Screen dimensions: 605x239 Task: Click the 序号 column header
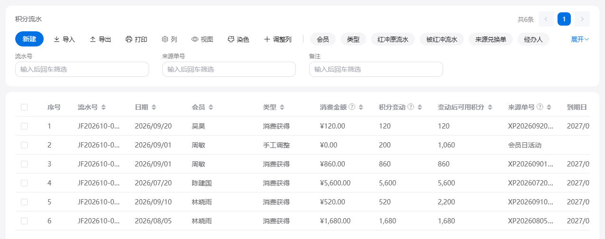[x=54, y=107]
